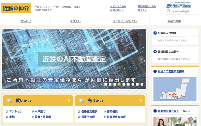Click arrow bullet before 営業担当者検索

pos(105,117)
